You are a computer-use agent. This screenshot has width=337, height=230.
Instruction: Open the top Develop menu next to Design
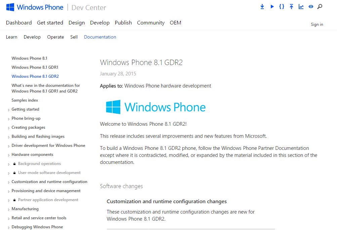click(100, 23)
